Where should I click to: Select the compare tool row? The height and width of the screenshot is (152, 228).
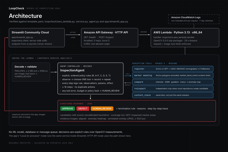click(173, 82)
